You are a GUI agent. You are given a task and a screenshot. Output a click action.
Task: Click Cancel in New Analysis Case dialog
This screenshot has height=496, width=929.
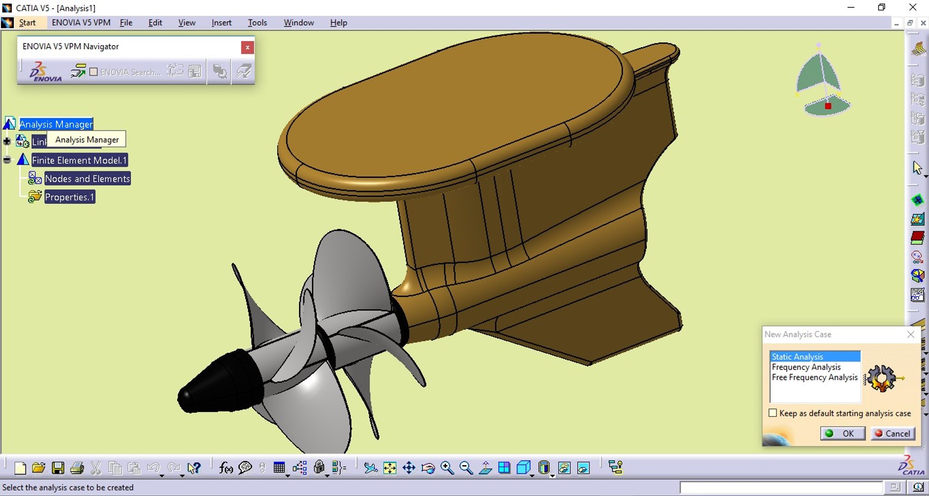(x=893, y=433)
